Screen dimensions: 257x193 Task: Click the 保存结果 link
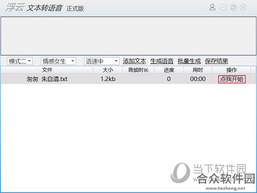(x=216, y=61)
